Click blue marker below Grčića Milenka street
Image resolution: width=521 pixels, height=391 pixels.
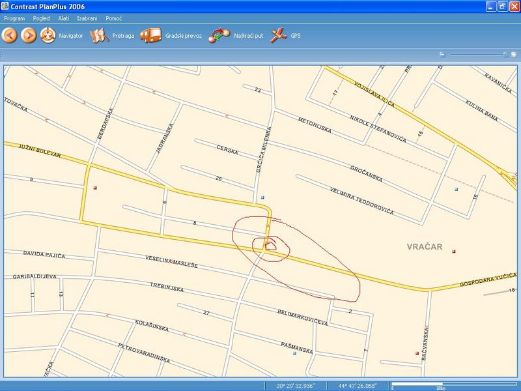(262, 197)
